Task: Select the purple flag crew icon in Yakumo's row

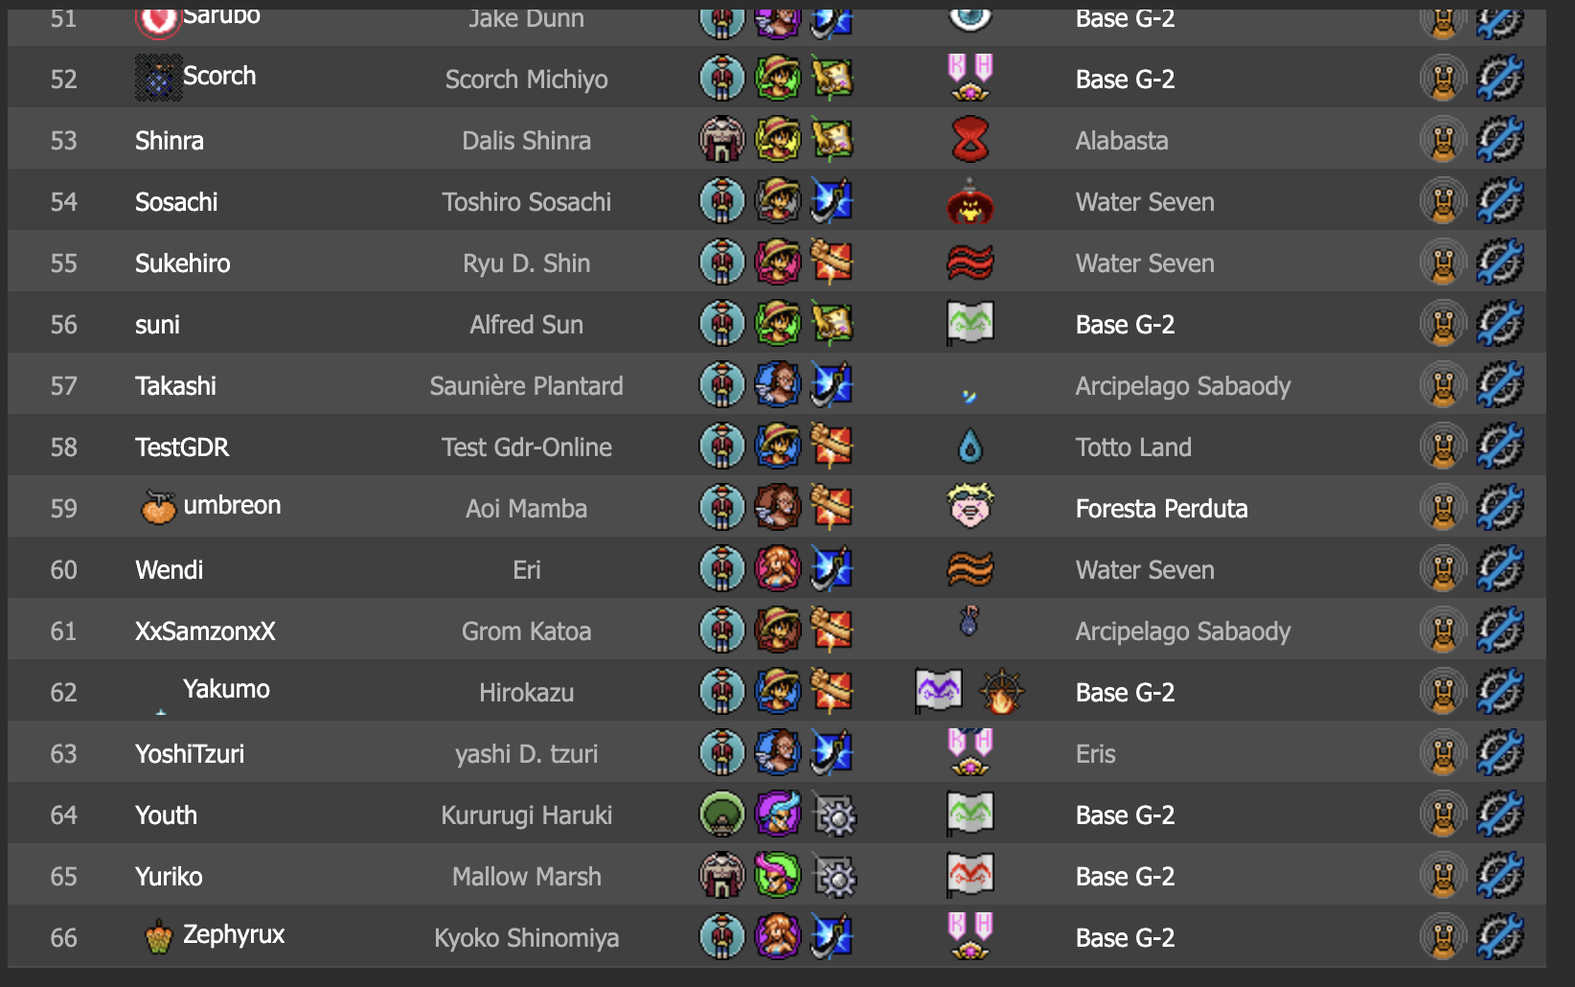Action: pyautogui.click(x=939, y=691)
